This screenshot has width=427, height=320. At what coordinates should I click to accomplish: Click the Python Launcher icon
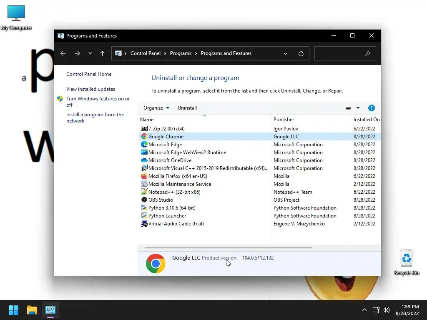coord(144,215)
